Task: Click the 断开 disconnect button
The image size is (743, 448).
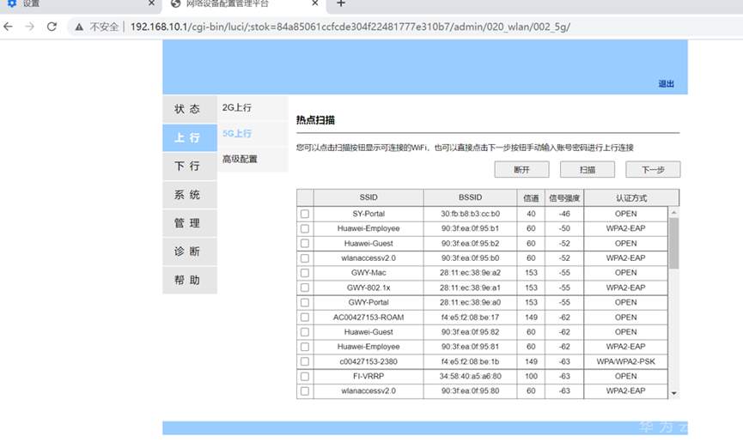Action: click(521, 170)
